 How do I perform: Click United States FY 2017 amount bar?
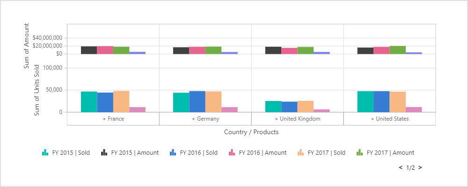point(397,50)
